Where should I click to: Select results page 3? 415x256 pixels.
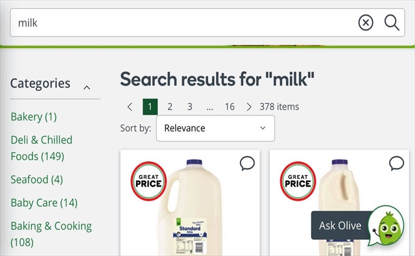pos(190,107)
